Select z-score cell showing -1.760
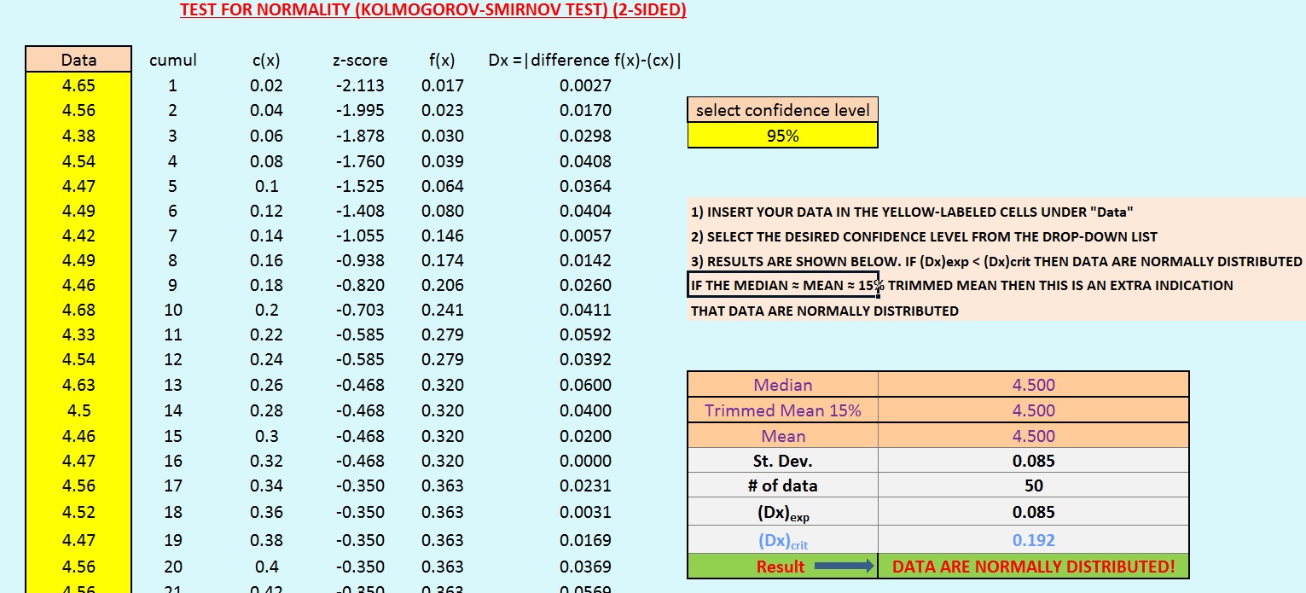The image size is (1306, 593). click(x=360, y=160)
